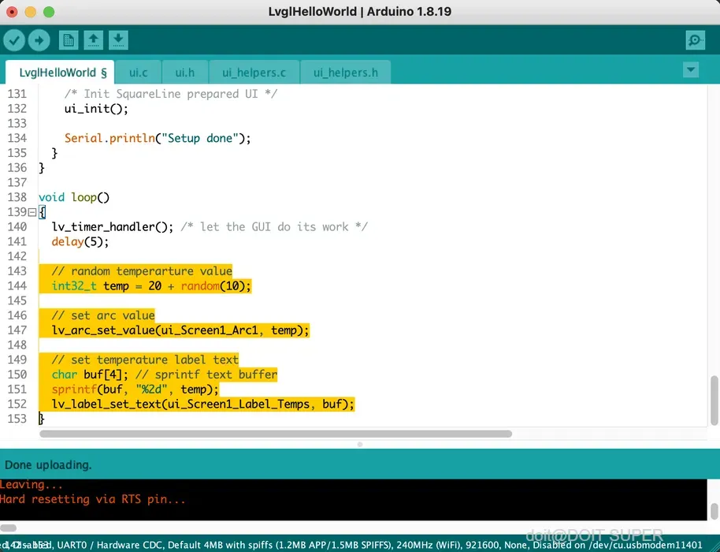Image resolution: width=720 pixels, height=552 pixels.
Task: Click the console vertical scrollbar
Action: point(714,511)
